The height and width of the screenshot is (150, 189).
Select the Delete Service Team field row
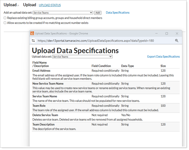pos(45,115)
